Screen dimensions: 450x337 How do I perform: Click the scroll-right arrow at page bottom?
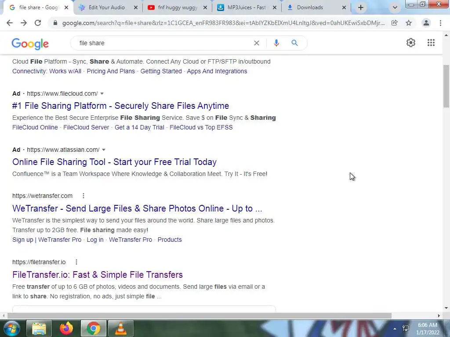tap(439, 315)
